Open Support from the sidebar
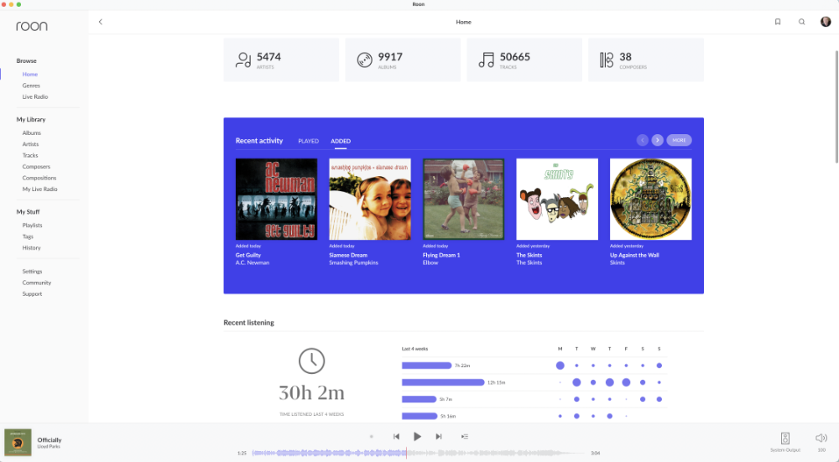The height and width of the screenshot is (462, 839). 32,293
